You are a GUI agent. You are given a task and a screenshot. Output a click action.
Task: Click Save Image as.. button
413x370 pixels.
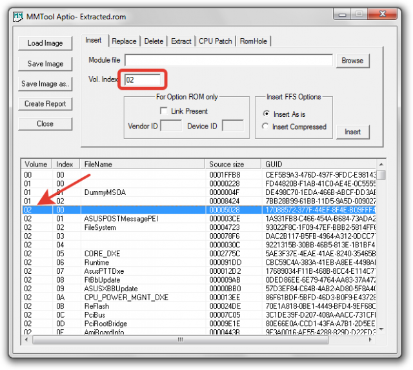click(x=45, y=84)
